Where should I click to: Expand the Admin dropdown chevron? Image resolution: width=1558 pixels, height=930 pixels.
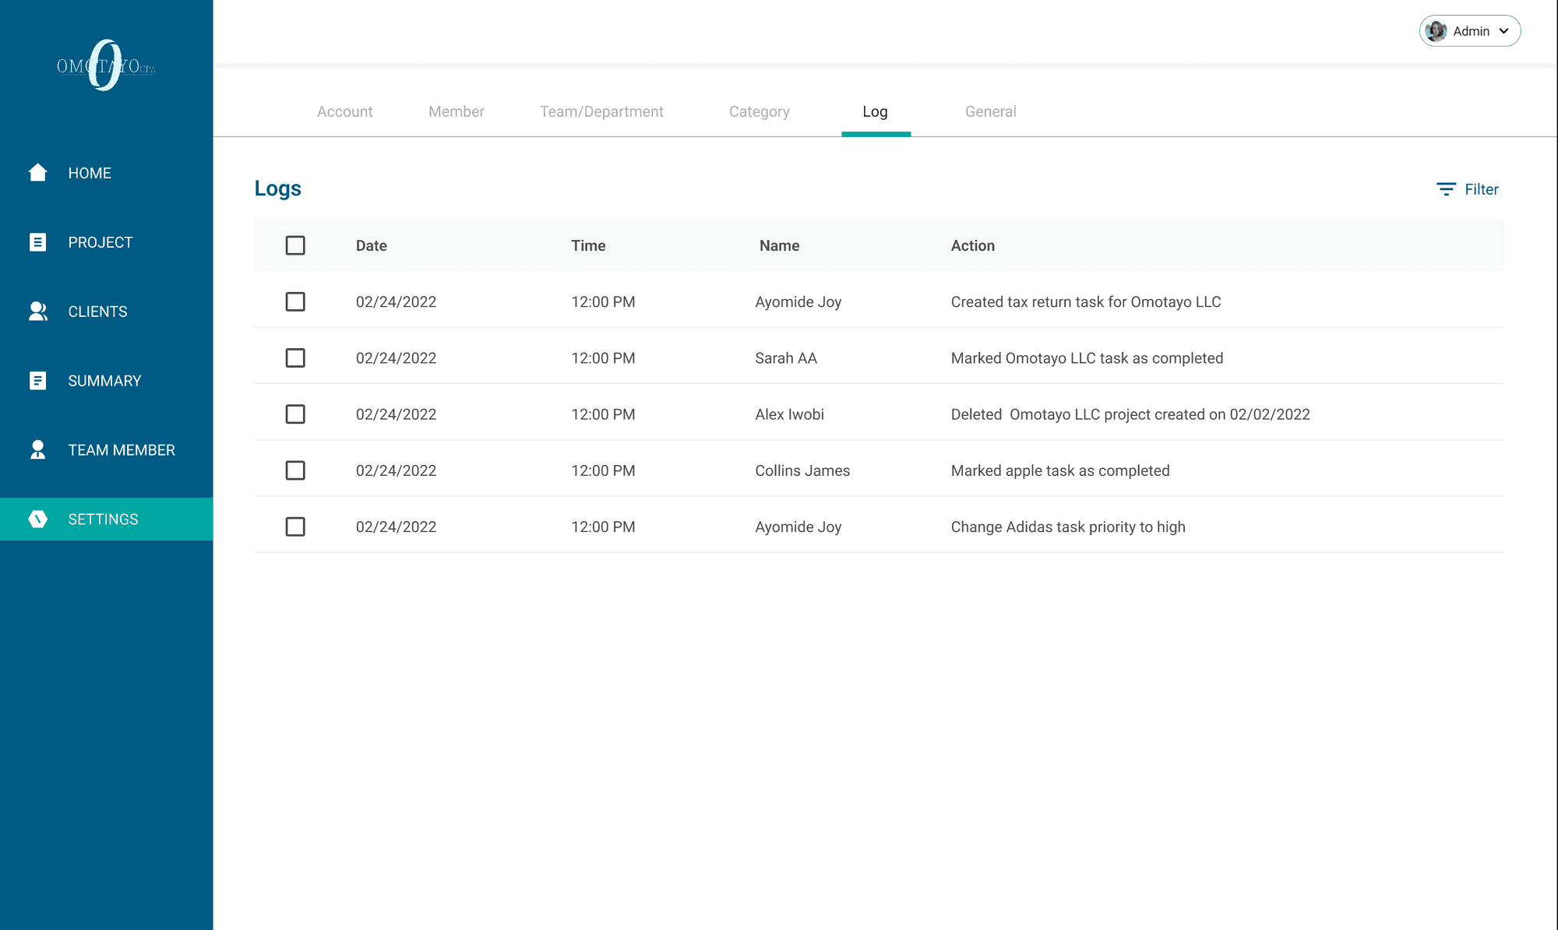[1504, 31]
